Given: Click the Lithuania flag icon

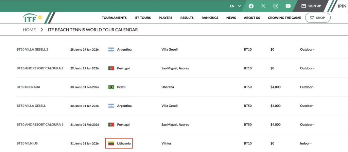Looking at the screenshot, I should [x=111, y=143].
